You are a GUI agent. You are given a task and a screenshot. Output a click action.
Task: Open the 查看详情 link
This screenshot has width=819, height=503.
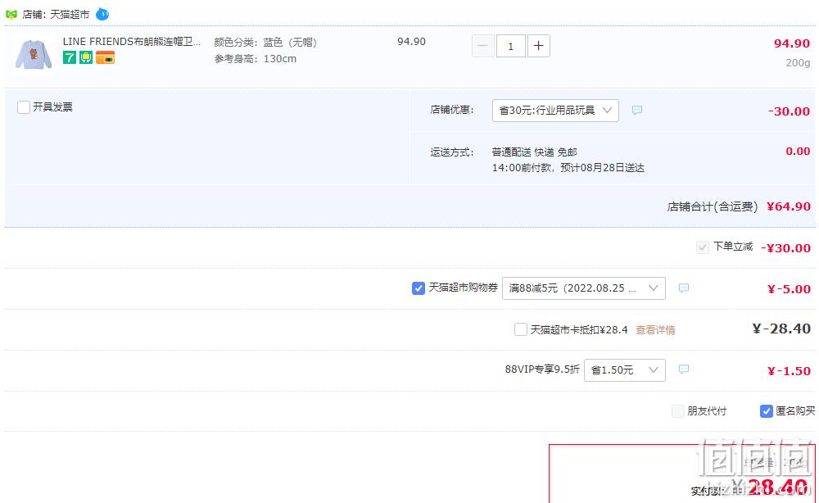tap(655, 330)
